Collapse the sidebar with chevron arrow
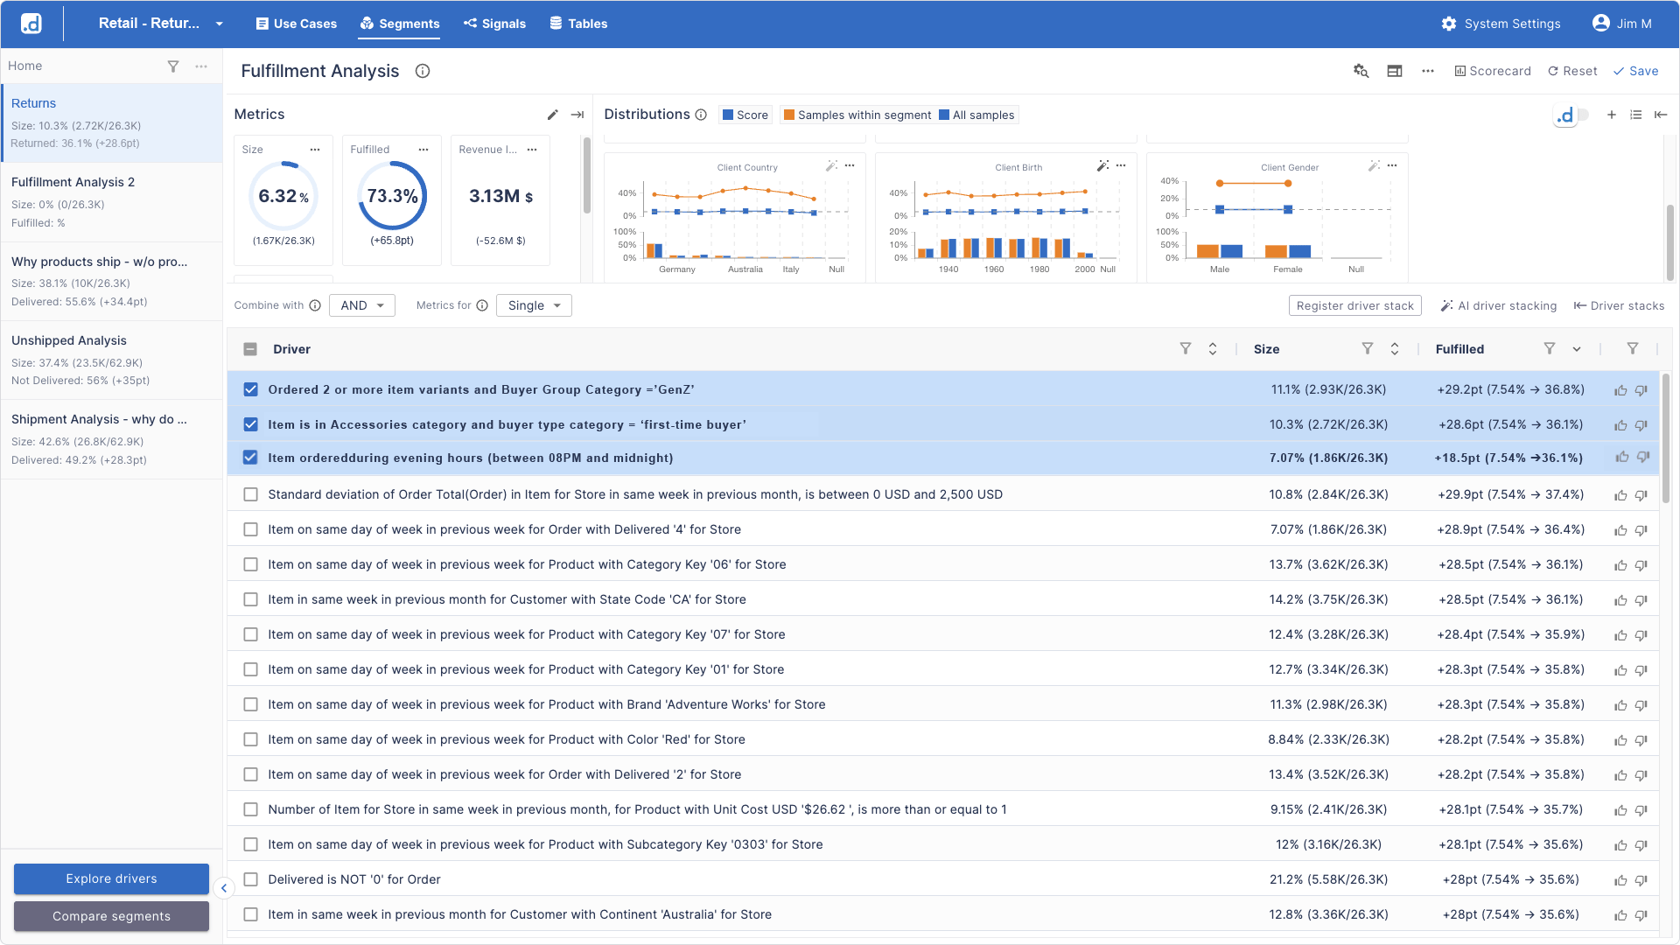Image resolution: width=1680 pixels, height=945 pixels. point(224,888)
